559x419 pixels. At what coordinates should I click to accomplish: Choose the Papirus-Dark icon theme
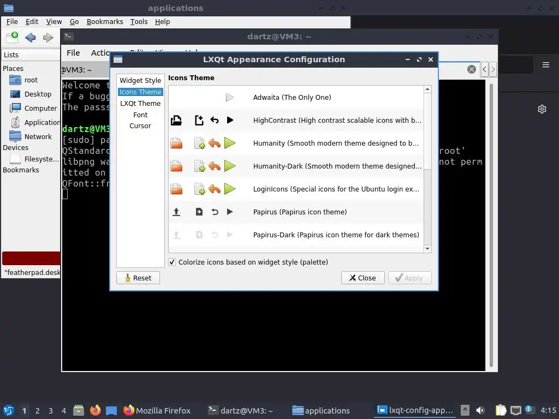pyautogui.click(x=296, y=235)
